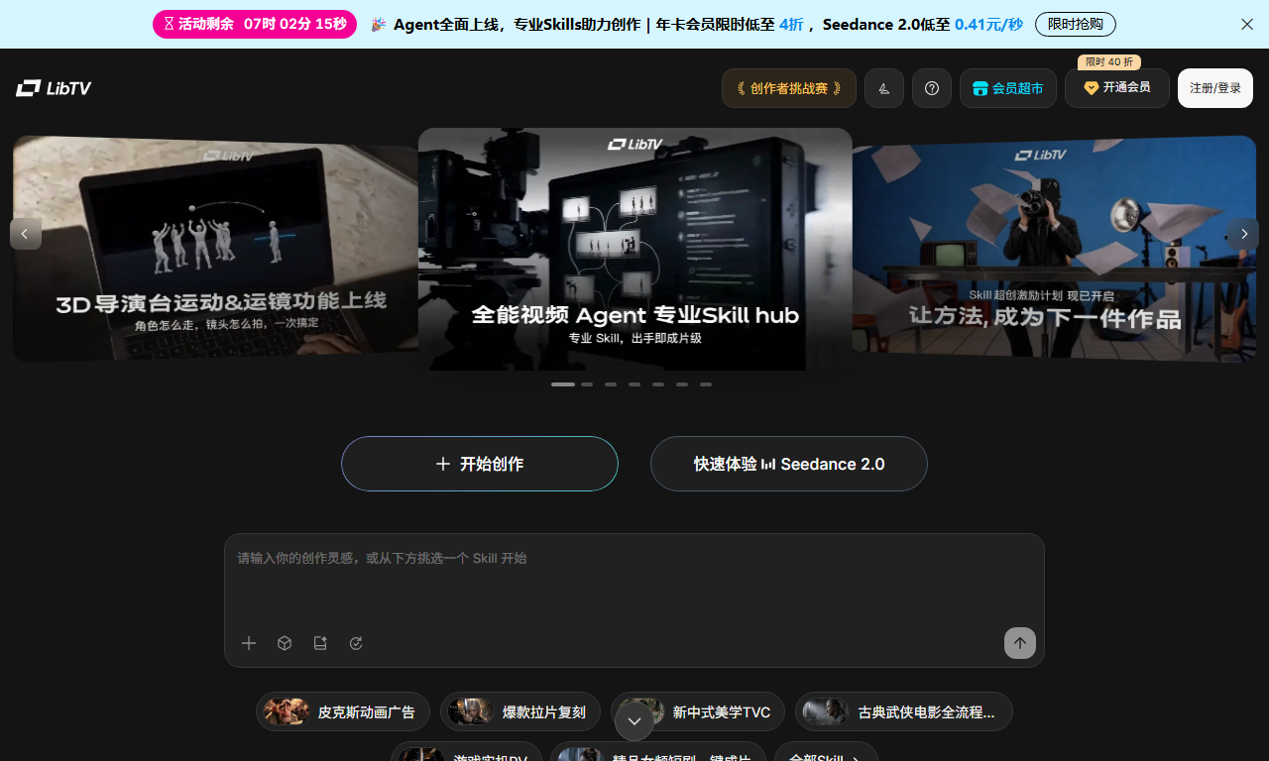Click the plus add attachment icon
The image size is (1269, 761).
coord(249,643)
